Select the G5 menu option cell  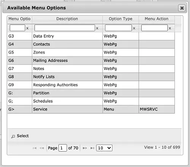20,52
